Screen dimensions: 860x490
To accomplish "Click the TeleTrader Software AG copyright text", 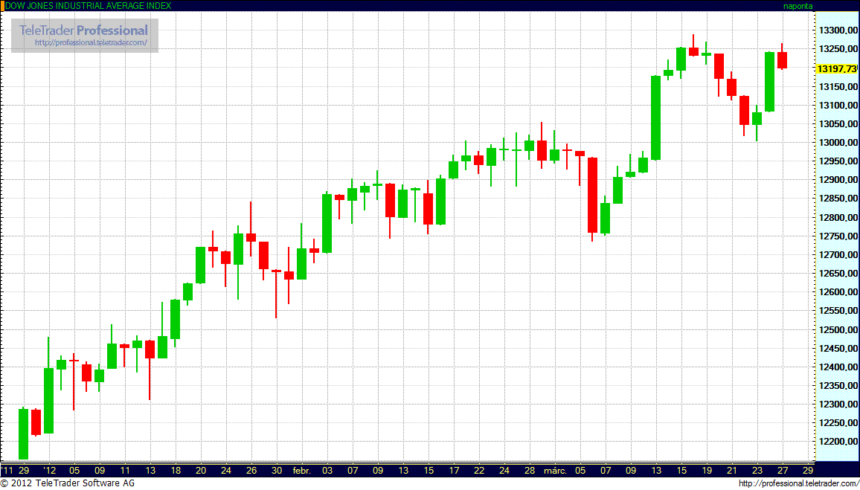I will [x=67, y=483].
